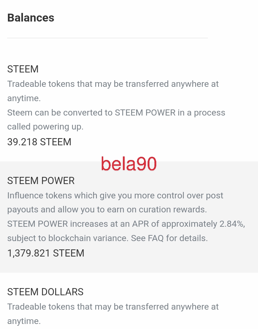This screenshot has height=329, width=258.
Task: Click the FAQ link in STEEM POWER description
Action: click(x=156, y=238)
